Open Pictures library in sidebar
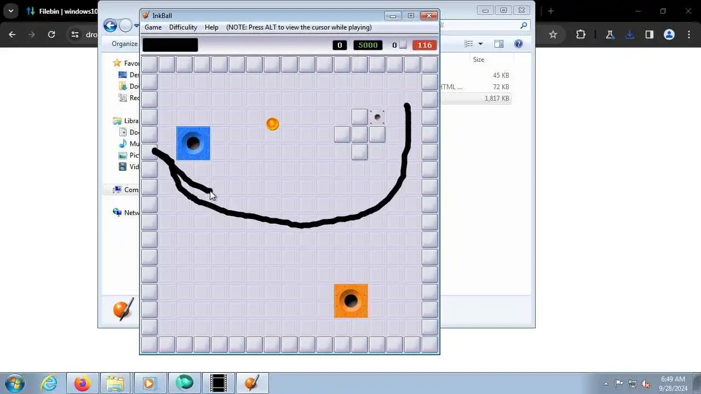Screen dimensions: 701x394 [129, 155]
